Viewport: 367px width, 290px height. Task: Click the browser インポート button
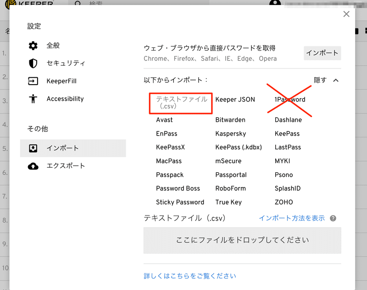click(323, 53)
